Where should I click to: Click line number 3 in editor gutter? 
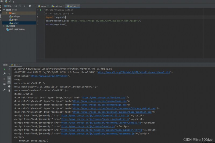tap(38, 17)
